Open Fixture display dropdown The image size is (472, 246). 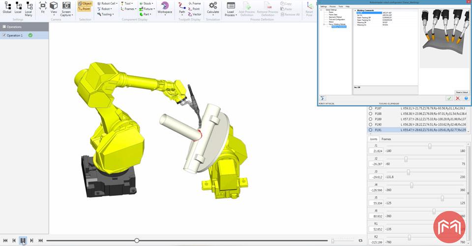[x=147, y=9]
